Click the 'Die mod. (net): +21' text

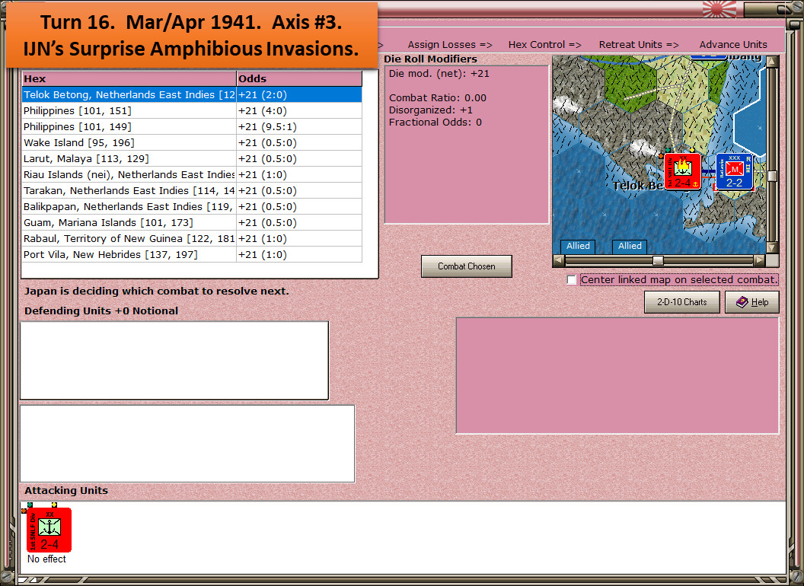pos(439,73)
